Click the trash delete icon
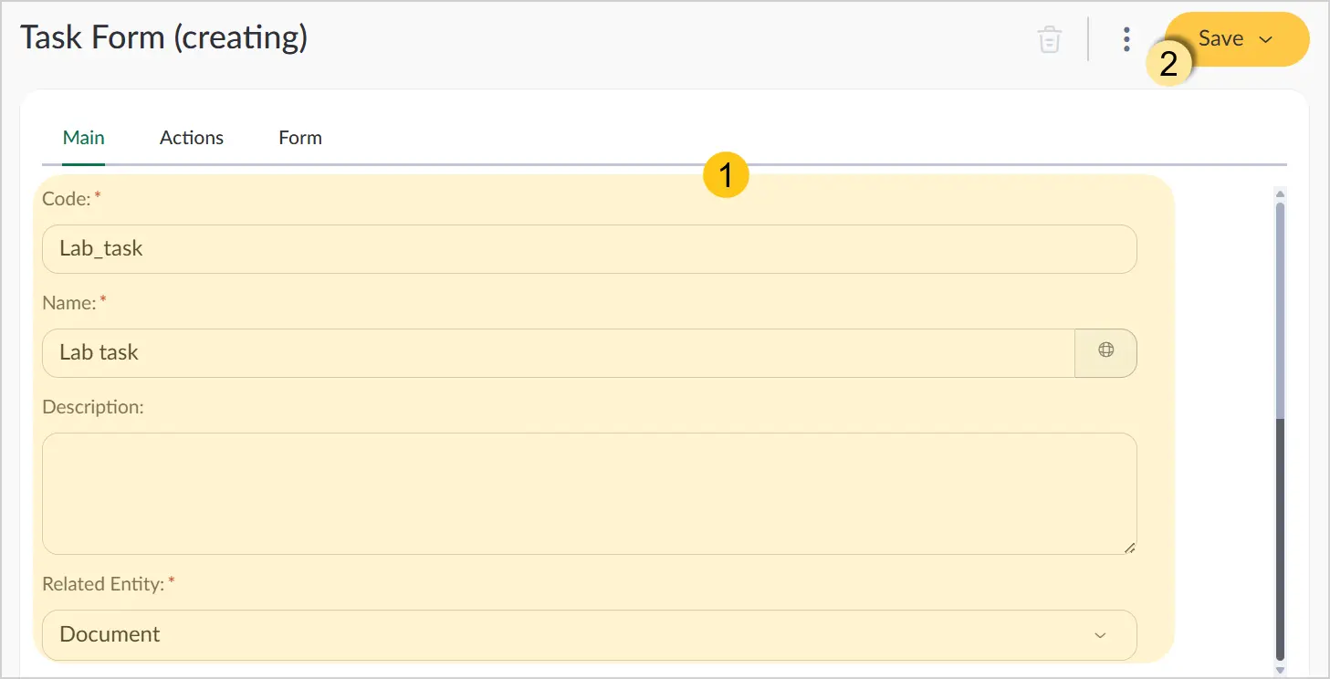Image resolution: width=1330 pixels, height=679 pixels. (x=1050, y=39)
